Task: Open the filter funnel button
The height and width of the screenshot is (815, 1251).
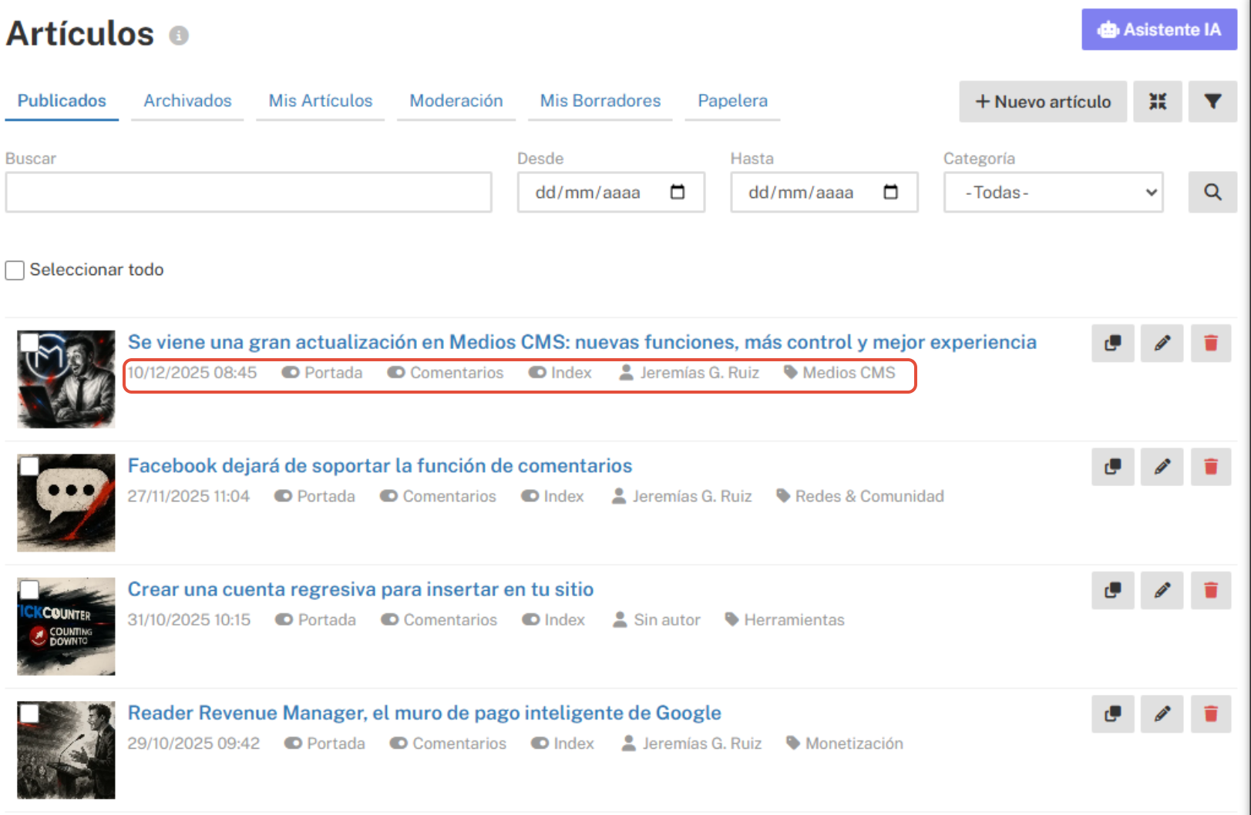Action: [1212, 102]
